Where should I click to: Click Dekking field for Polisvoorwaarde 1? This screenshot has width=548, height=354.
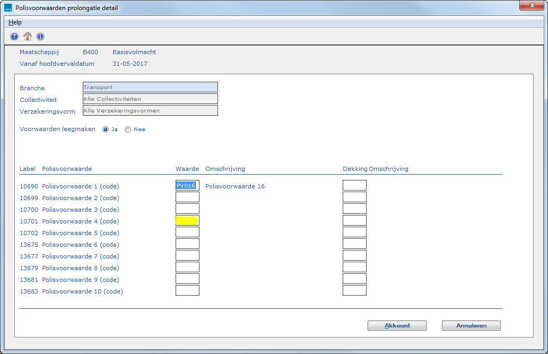pos(354,186)
